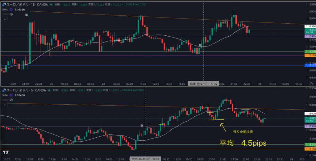Collapse the indicator legend in upper chart
This screenshot has width=316, height=161.
(5, 19)
